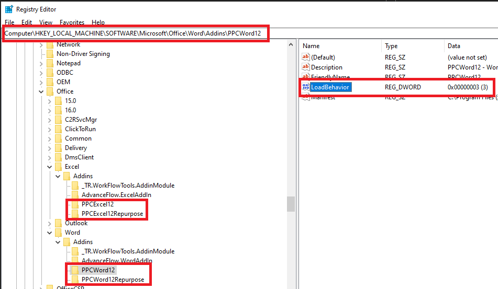The height and width of the screenshot is (289, 498).
Task: Select the PPCExcel12 folder icon
Action: click(75, 204)
